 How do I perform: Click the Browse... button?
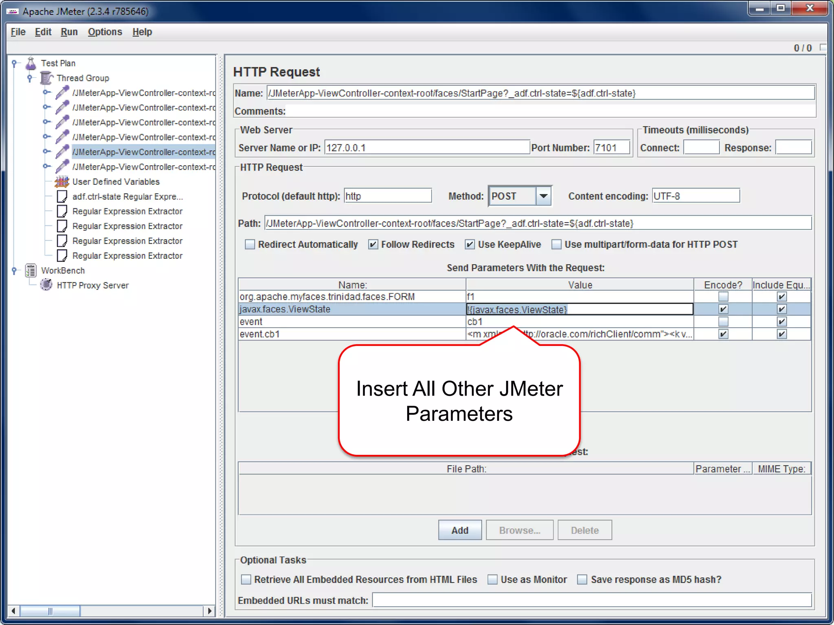(x=520, y=530)
